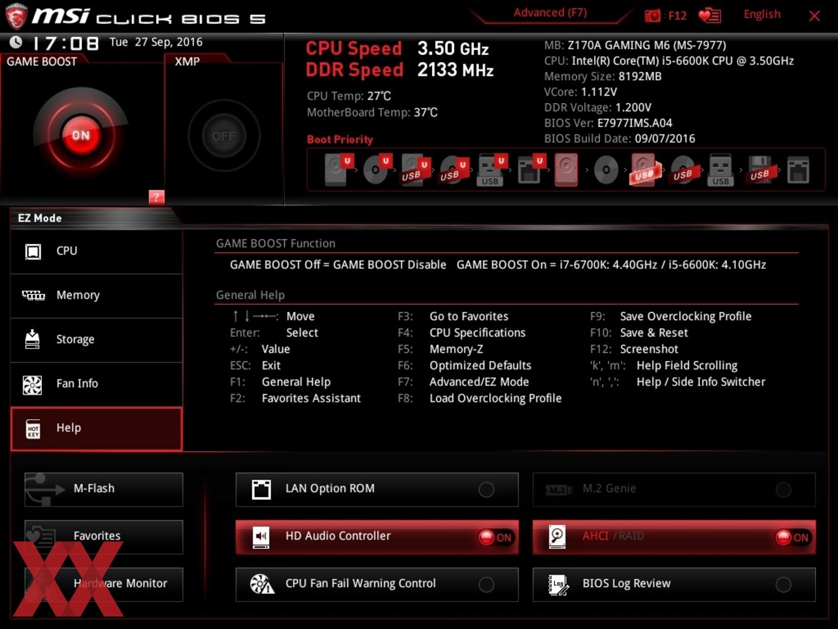Launch the M-Flash utility
The width and height of the screenshot is (838, 629).
coord(104,489)
